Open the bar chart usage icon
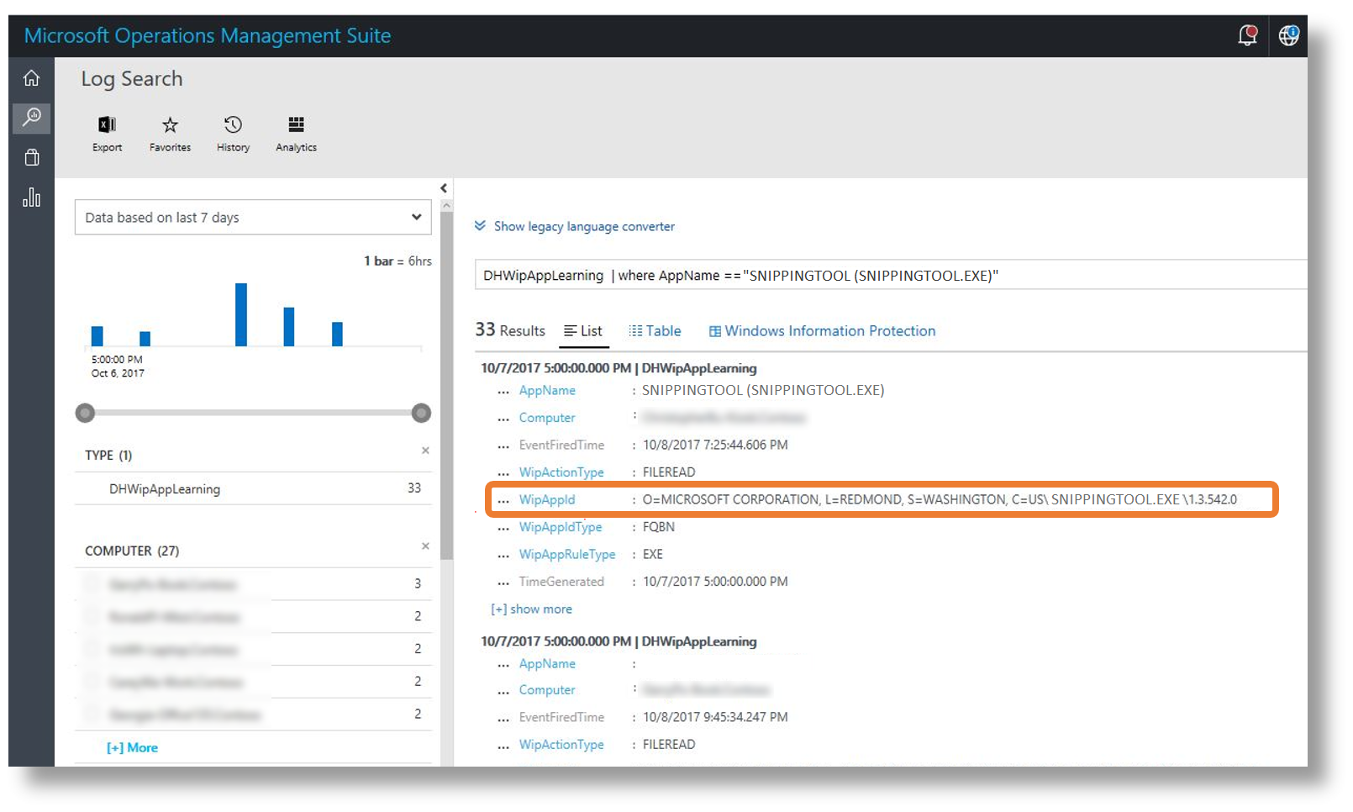Image resolution: width=1353 pixels, height=812 pixels. tap(31, 198)
